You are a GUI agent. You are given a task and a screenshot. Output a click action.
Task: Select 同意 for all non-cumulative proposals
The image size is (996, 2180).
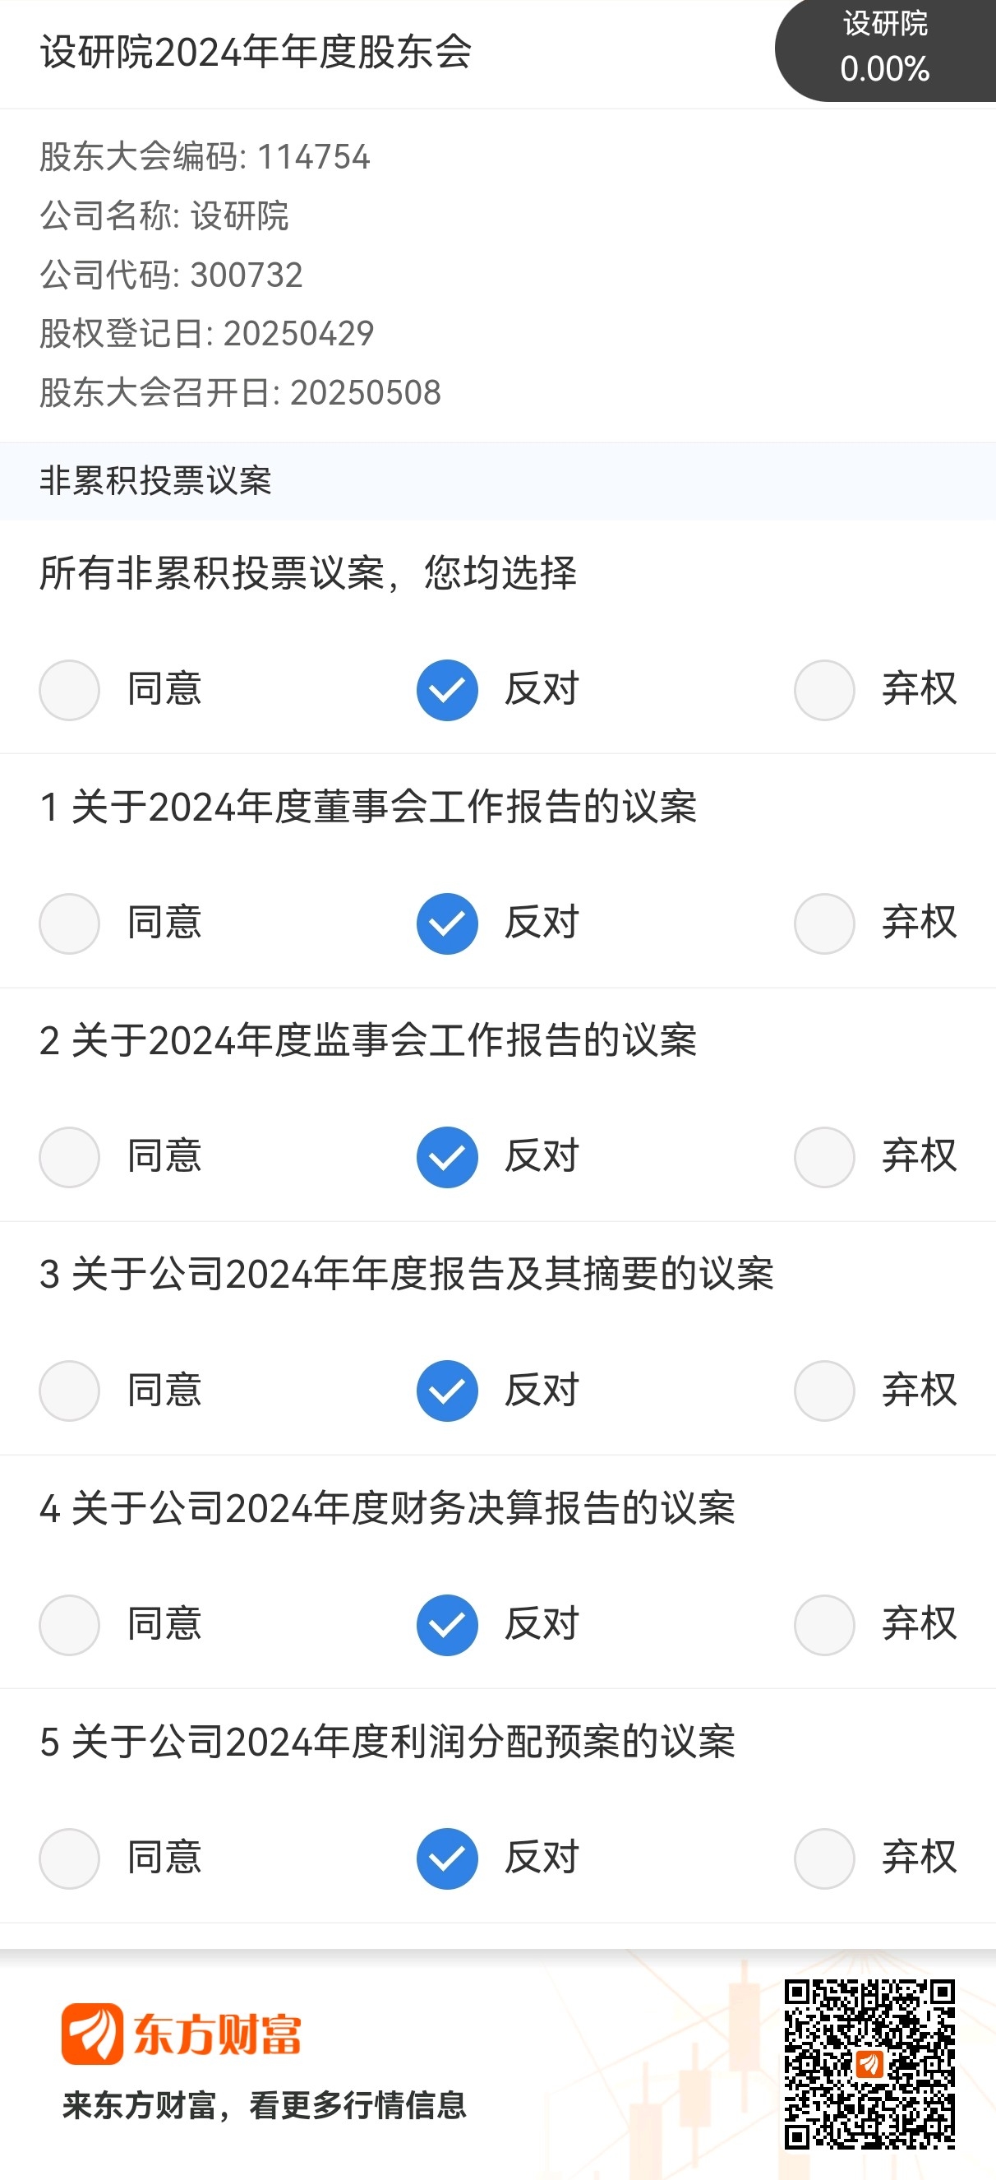pyautogui.click(x=69, y=690)
